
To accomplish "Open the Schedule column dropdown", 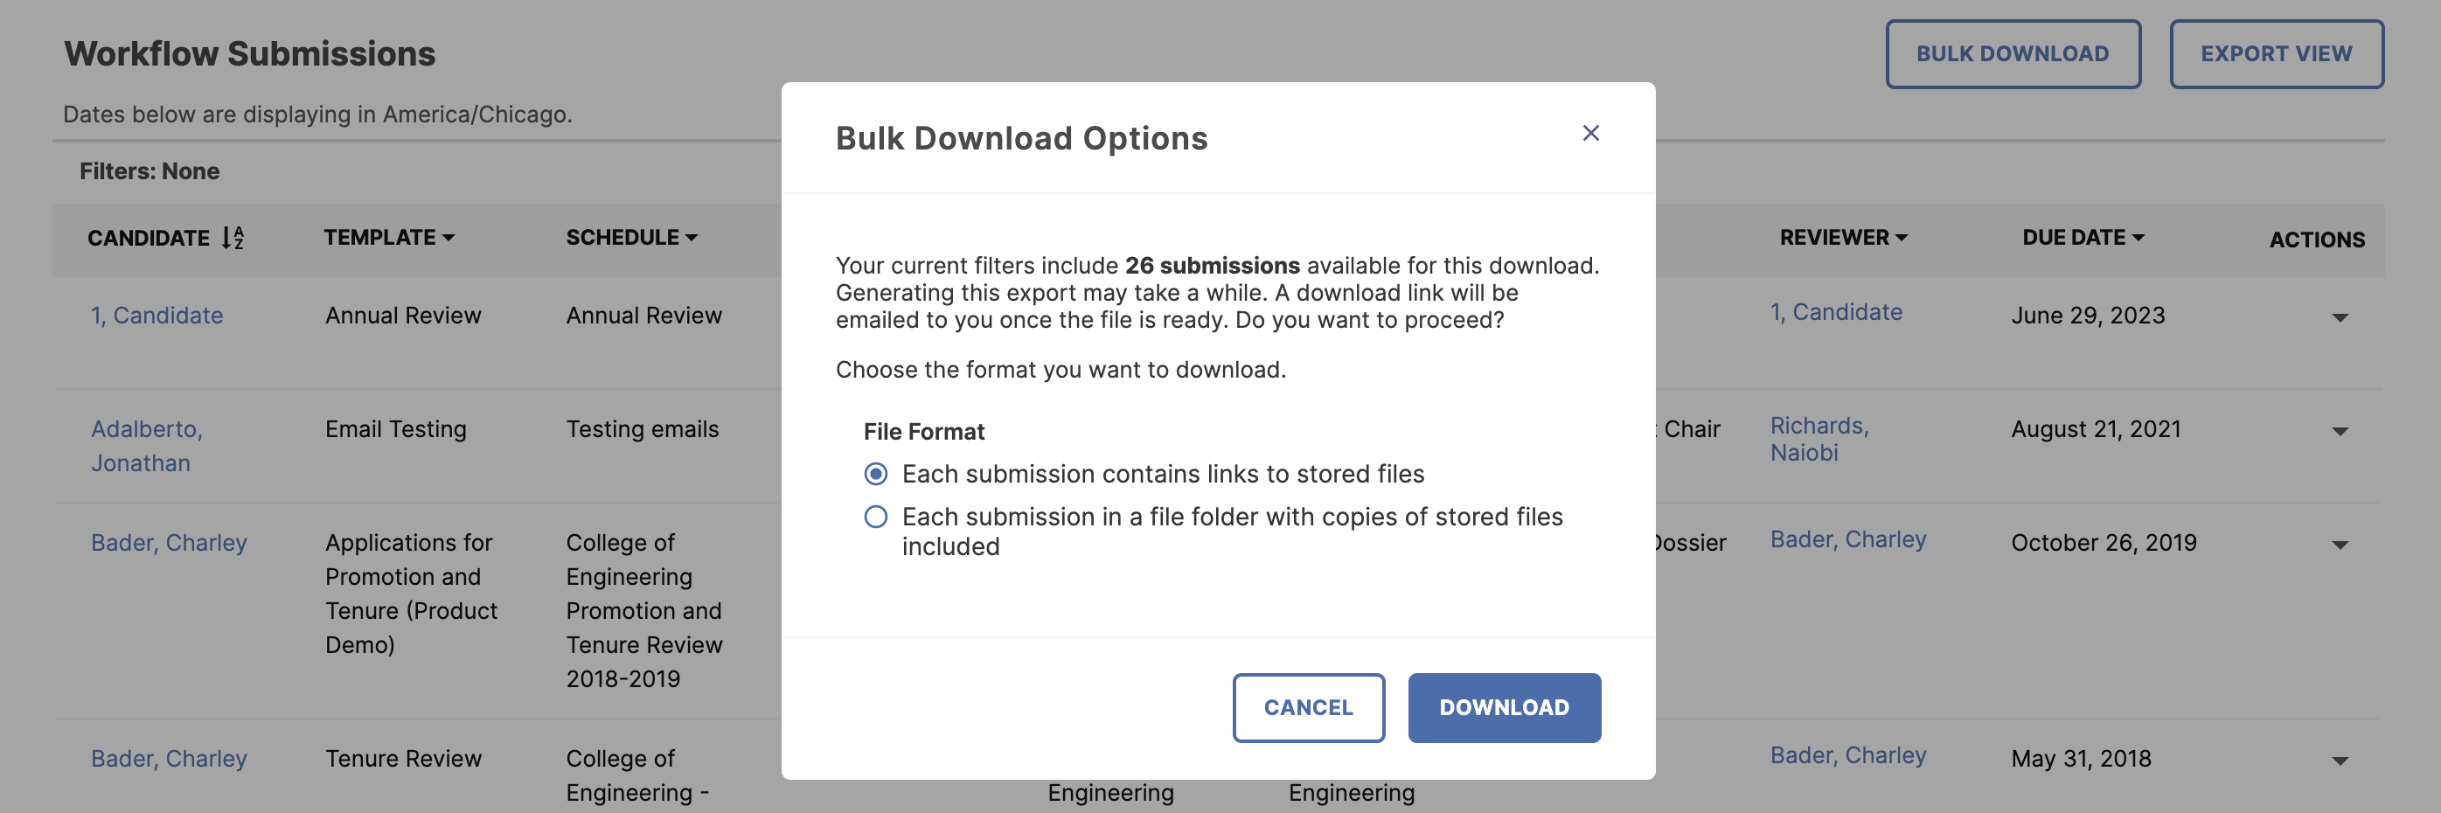I will click(691, 238).
